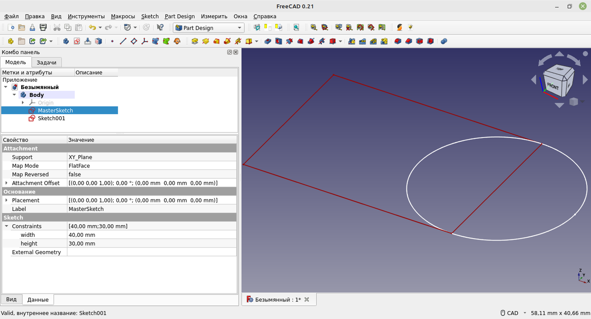Image resolution: width=591 pixels, height=319 pixels.
Task: Open the link actions dropdown arrow
Action: coord(51,41)
